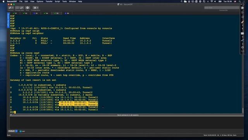
Task: Select the pencil annotation tool
Action: click(243, 22)
